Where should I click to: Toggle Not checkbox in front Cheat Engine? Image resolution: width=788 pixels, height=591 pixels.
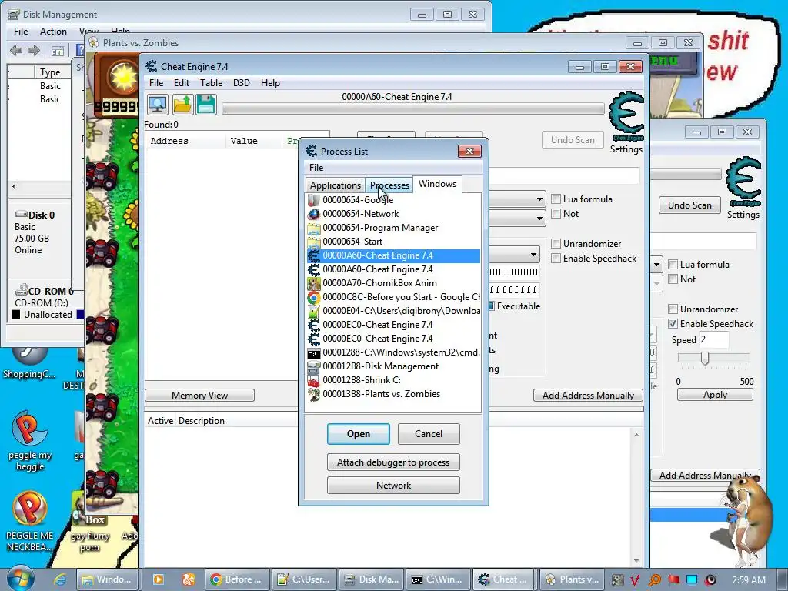(556, 214)
